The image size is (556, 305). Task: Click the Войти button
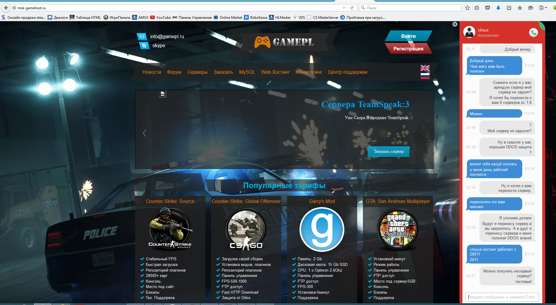(x=408, y=36)
